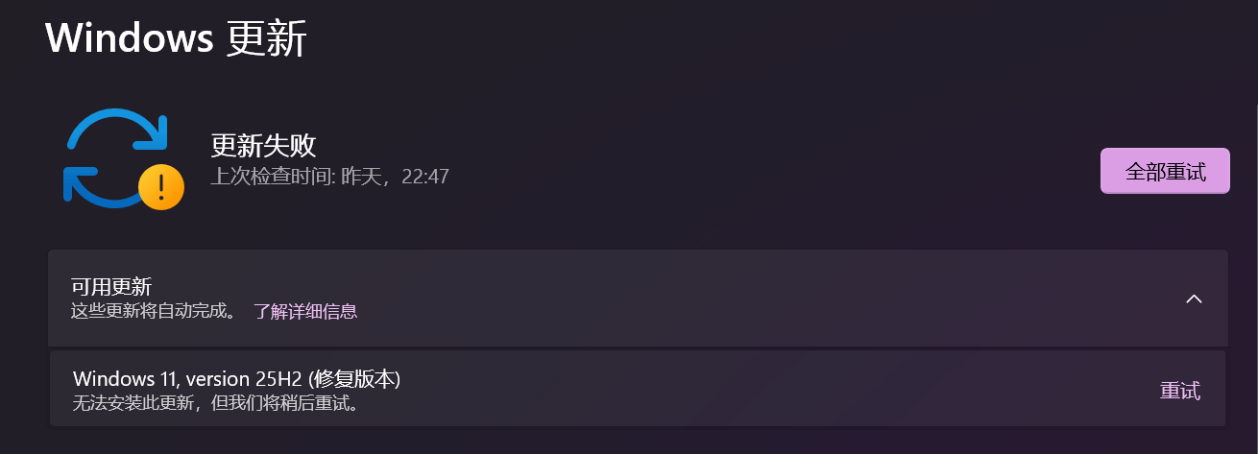Click the yellow exclamation warning badge
This screenshot has height=454, width=1258.
click(x=160, y=185)
